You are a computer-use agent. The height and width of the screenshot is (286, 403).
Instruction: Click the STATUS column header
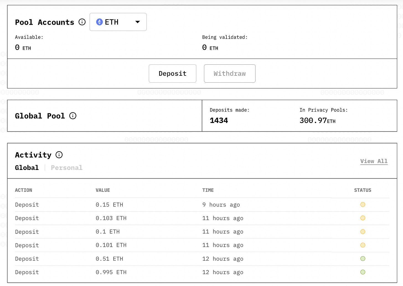click(363, 190)
